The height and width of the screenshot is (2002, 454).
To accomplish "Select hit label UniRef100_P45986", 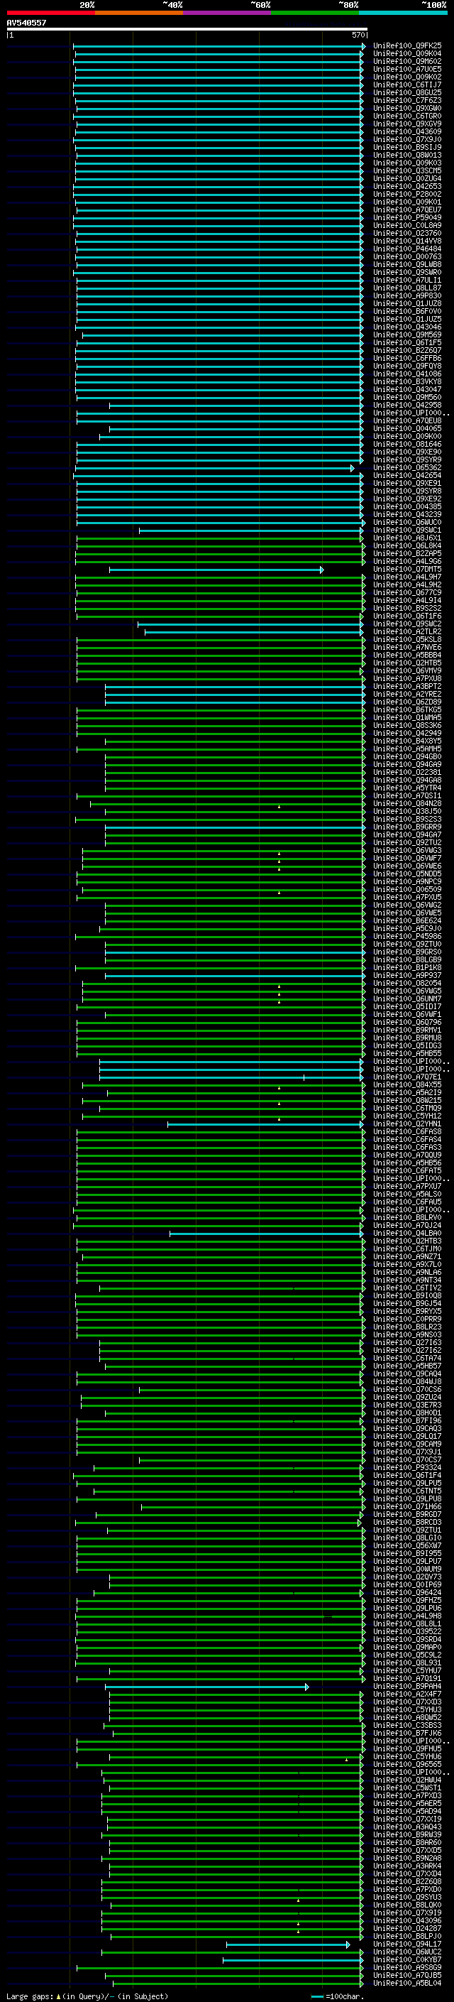I will click(407, 936).
